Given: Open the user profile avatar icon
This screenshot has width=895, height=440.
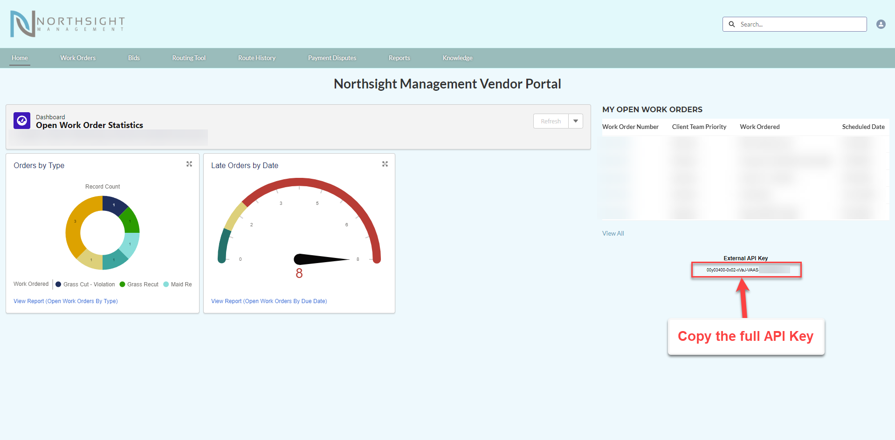Looking at the screenshot, I should point(881,24).
